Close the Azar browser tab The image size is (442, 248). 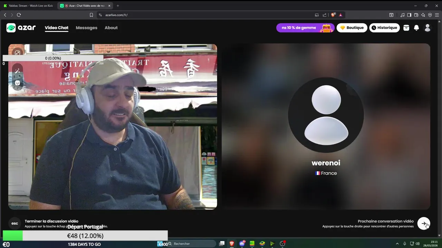pyautogui.click(x=109, y=6)
